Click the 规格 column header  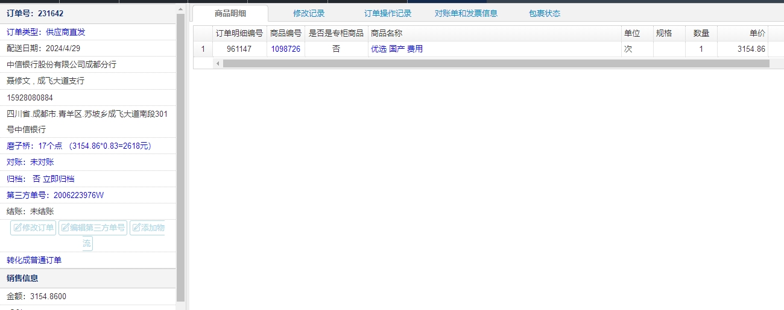click(669, 33)
